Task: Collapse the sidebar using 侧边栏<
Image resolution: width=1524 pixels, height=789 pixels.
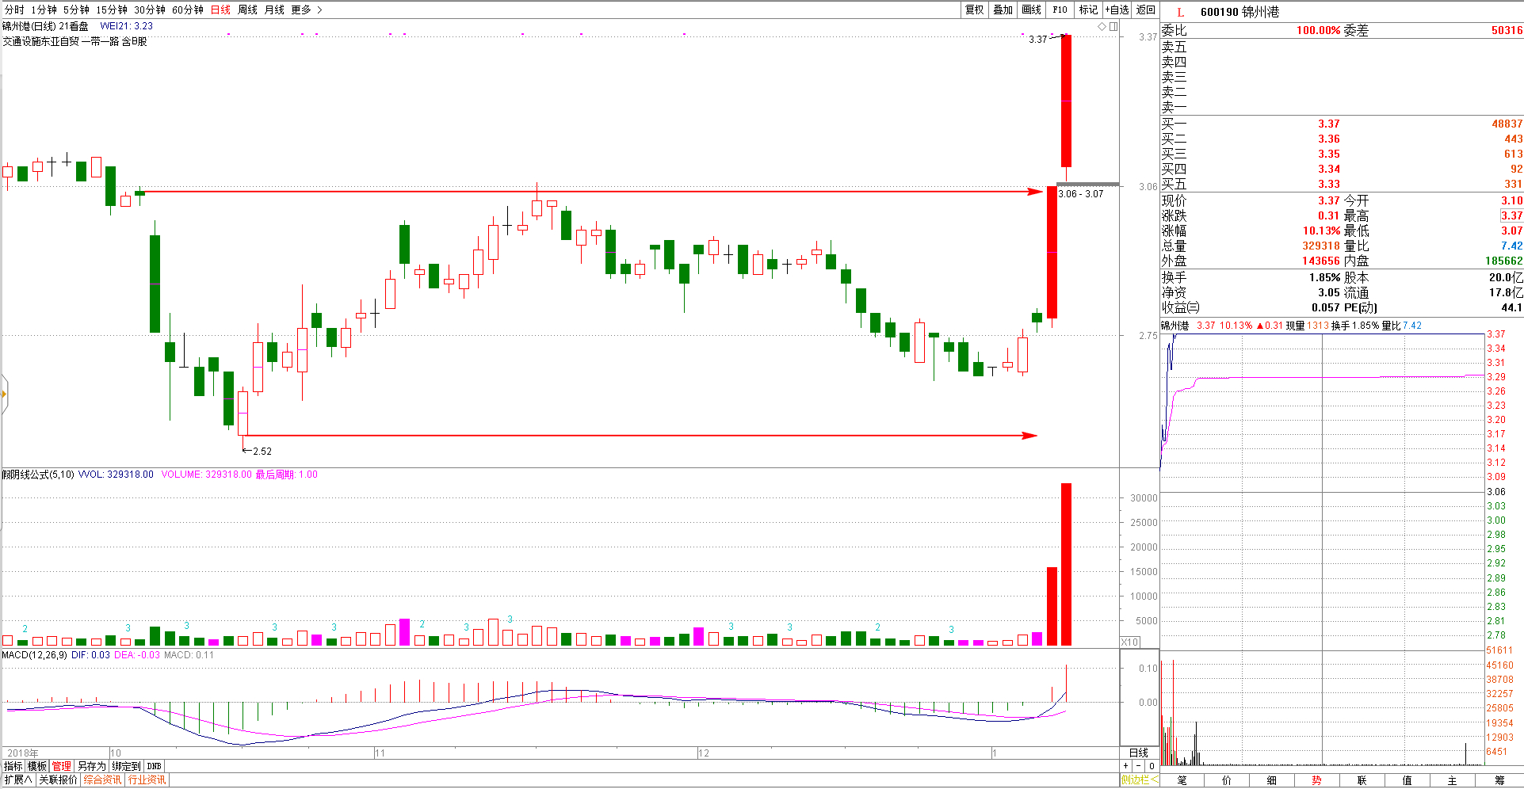Action: click(x=1139, y=780)
